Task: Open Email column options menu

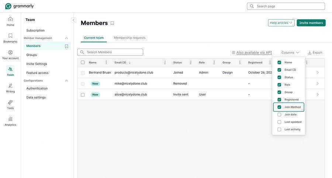Action: (x=165, y=63)
